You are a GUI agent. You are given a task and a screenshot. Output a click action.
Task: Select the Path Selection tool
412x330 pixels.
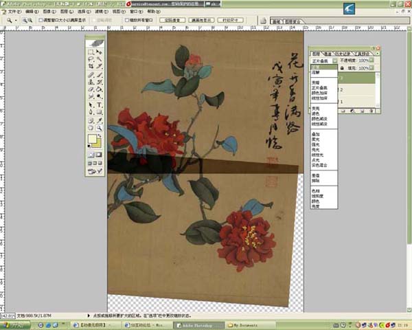coord(91,105)
